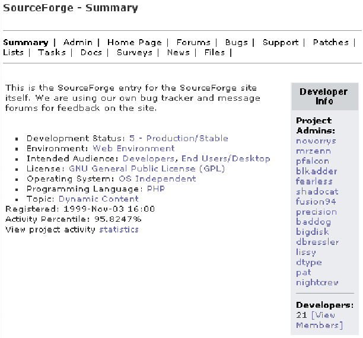
Task: Open admin profile precision
Action: 317,212
